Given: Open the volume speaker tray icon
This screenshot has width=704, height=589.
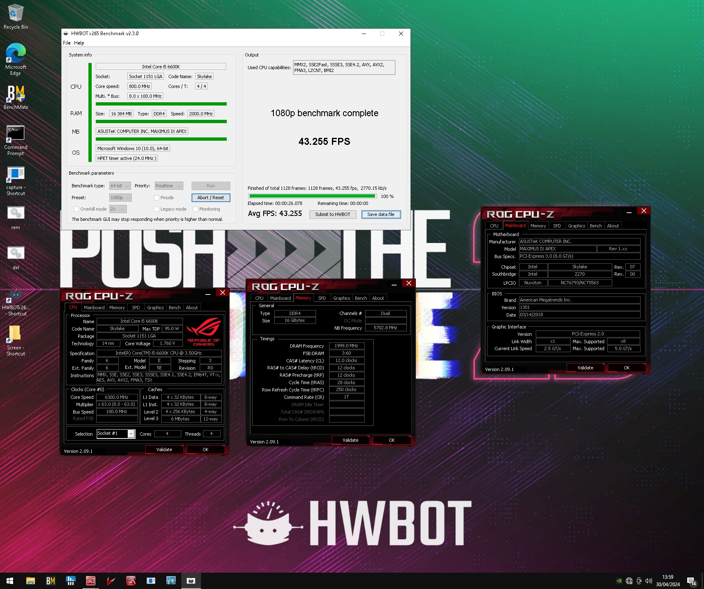Looking at the screenshot, I should tap(649, 581).
